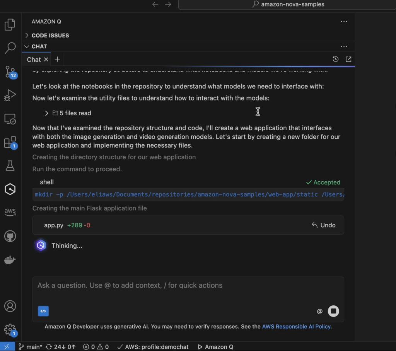Viewport: 396px width, 351px height.
Task: Open the AWS Toolkit sidebar icon
Action: [x=10, y=212]
